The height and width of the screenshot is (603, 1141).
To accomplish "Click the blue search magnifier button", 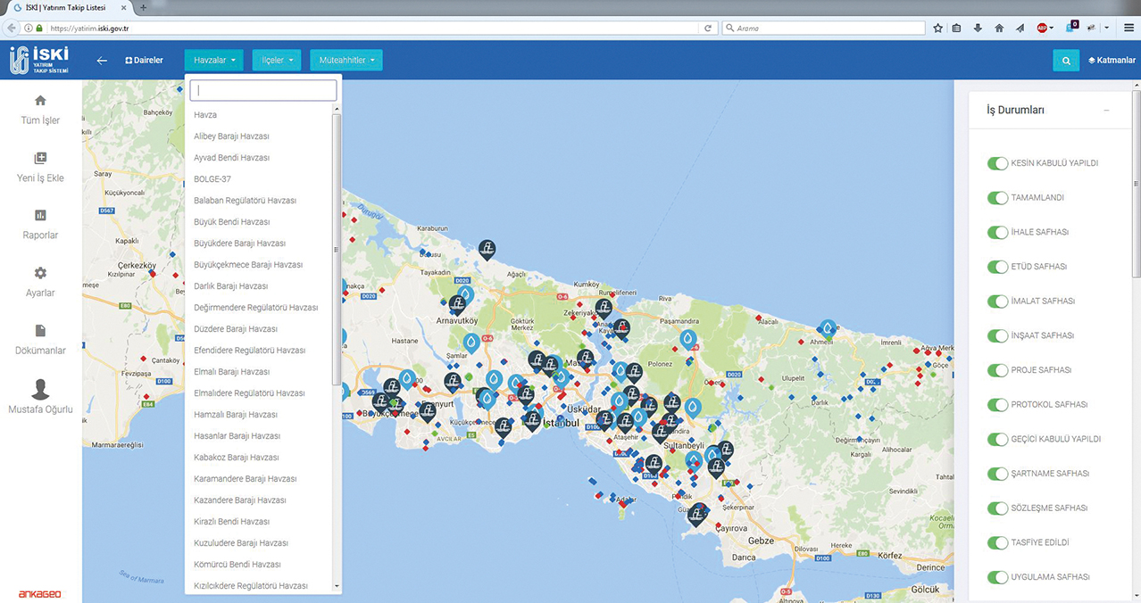I will coord(1065,61).
